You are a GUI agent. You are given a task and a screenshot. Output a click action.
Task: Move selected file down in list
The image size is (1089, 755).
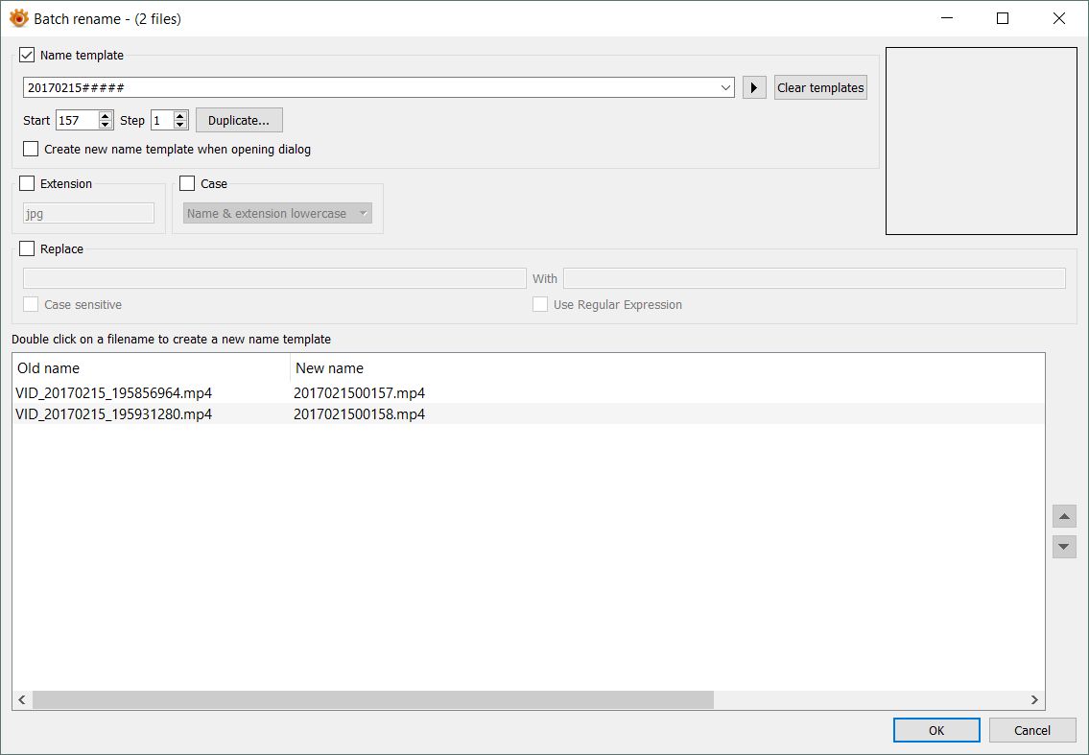1064,547
